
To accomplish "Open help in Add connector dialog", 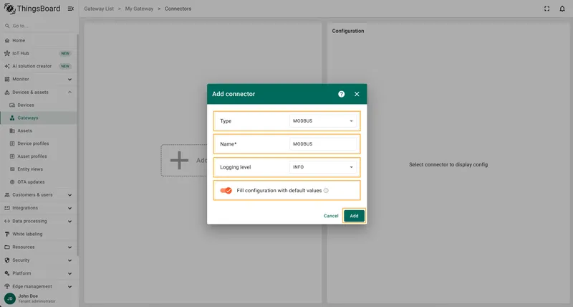I will 342,94.
